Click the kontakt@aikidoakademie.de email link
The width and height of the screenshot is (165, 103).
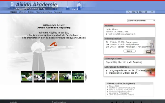(124, 34)
